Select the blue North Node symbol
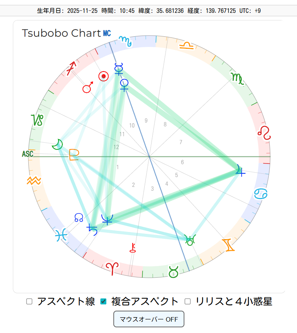The width and height of the screenshot is (297, 333). [x=79, y=217]
